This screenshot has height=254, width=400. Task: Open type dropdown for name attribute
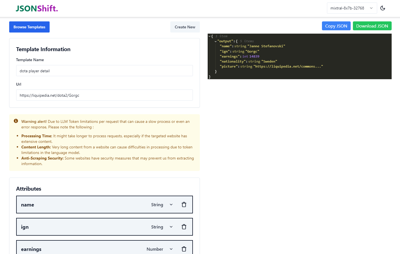point(162,205)
